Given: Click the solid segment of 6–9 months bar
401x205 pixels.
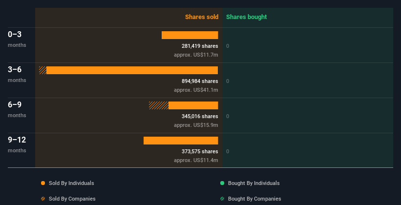Looking at the screenshot, I should coord(193,105).
